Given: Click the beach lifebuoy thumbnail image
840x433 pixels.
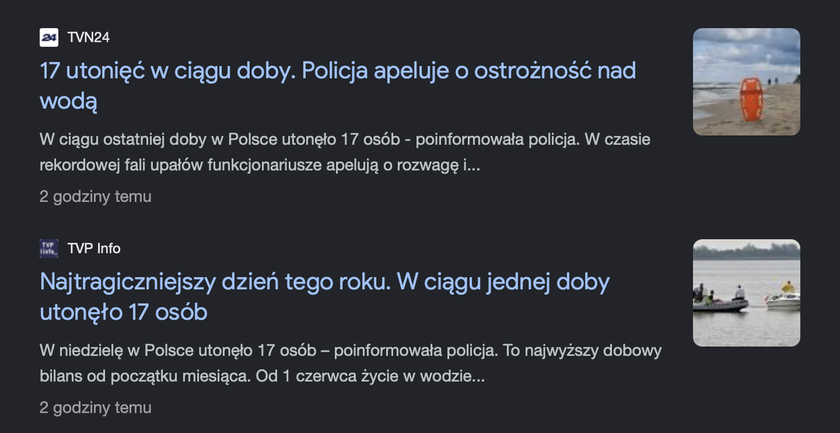Looking at the screenshot, I should coord(747,82).
